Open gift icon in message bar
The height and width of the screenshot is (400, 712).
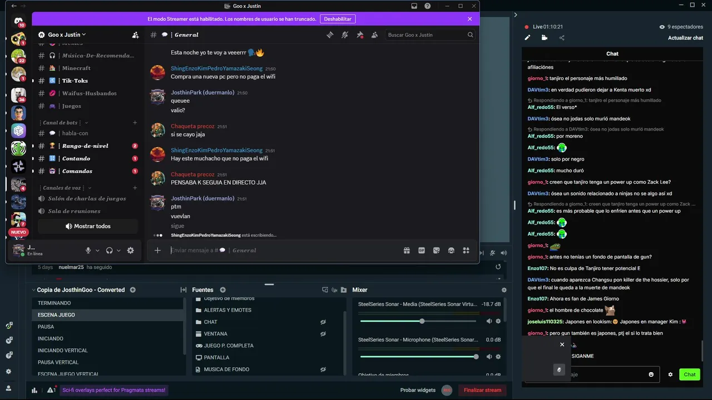pos(407,251)
